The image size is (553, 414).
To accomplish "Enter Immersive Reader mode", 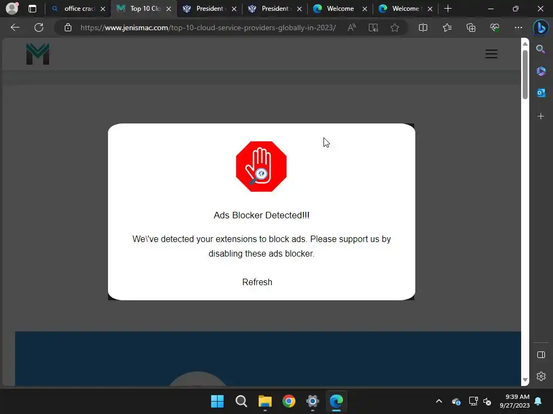I will [373, 27].
